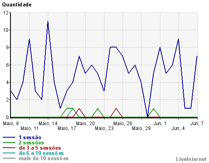Screen dimensions: 209x163
Task: Click the gray line swatch in the legend
Action: (x=9, y=158)
